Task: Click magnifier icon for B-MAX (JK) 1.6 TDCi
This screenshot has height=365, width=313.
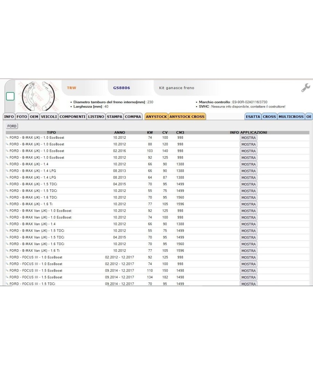Action: [x=7, y=197]
